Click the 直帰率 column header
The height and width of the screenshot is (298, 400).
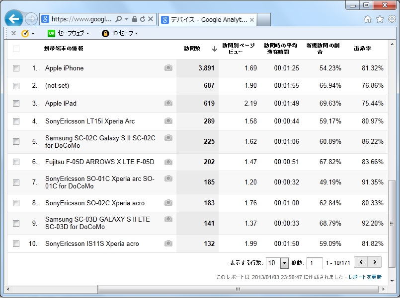point(362,49)
